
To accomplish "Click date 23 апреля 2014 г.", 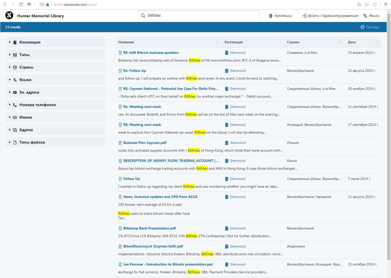I will click(x=362, y=53).
